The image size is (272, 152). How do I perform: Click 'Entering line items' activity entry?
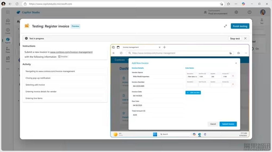click(65, 98)
